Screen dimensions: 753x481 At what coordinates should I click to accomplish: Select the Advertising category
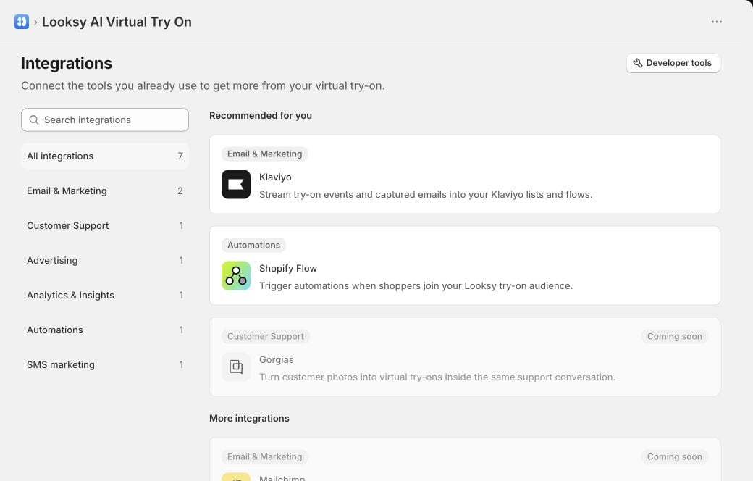105,261
